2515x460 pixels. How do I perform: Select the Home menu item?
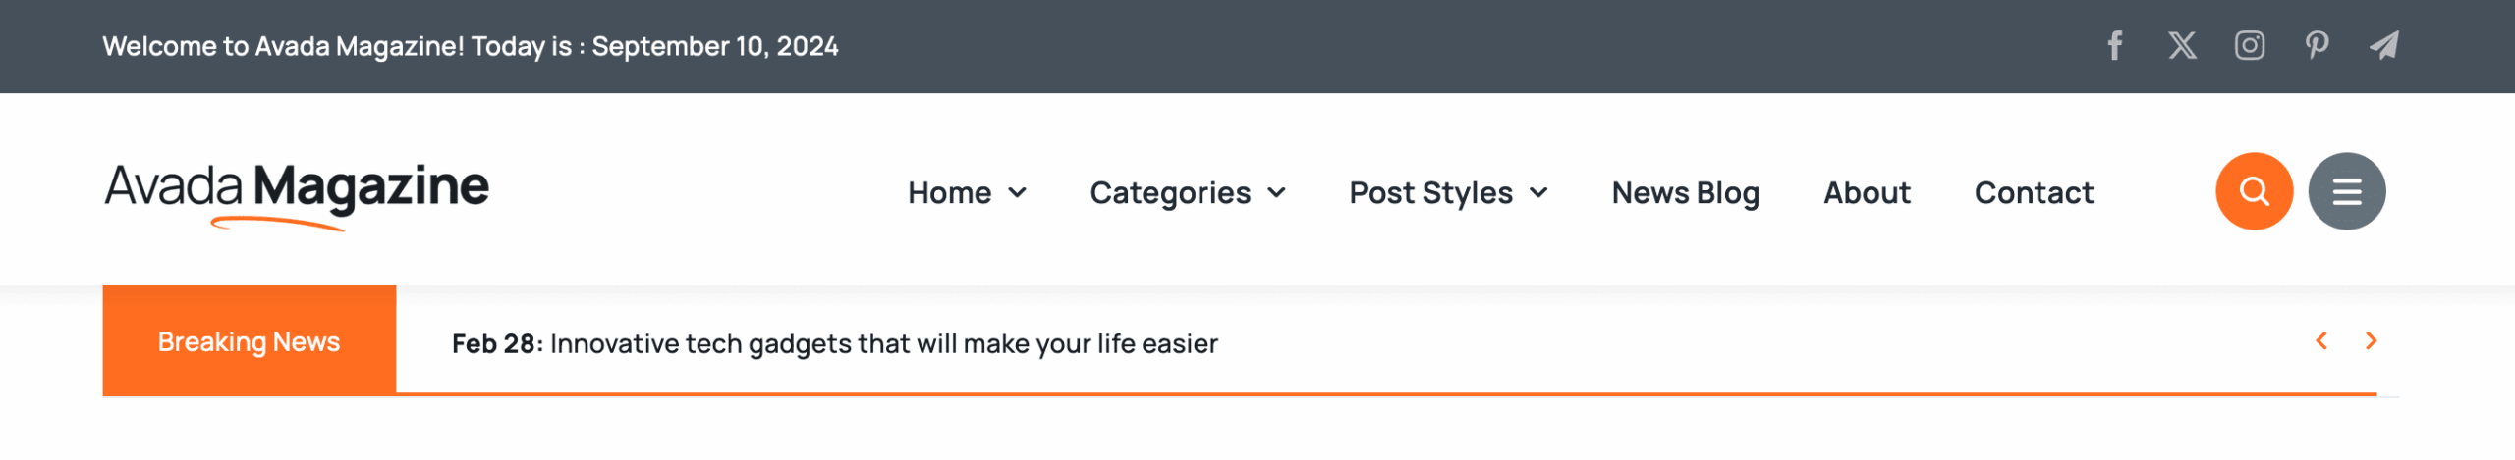pos(949,193)
